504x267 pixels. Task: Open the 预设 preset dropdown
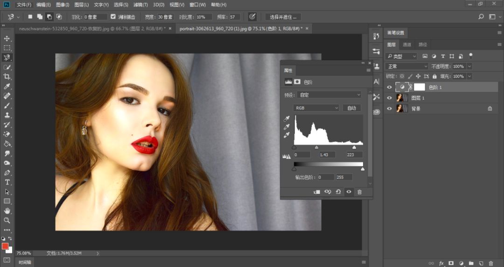coord(329,95)
